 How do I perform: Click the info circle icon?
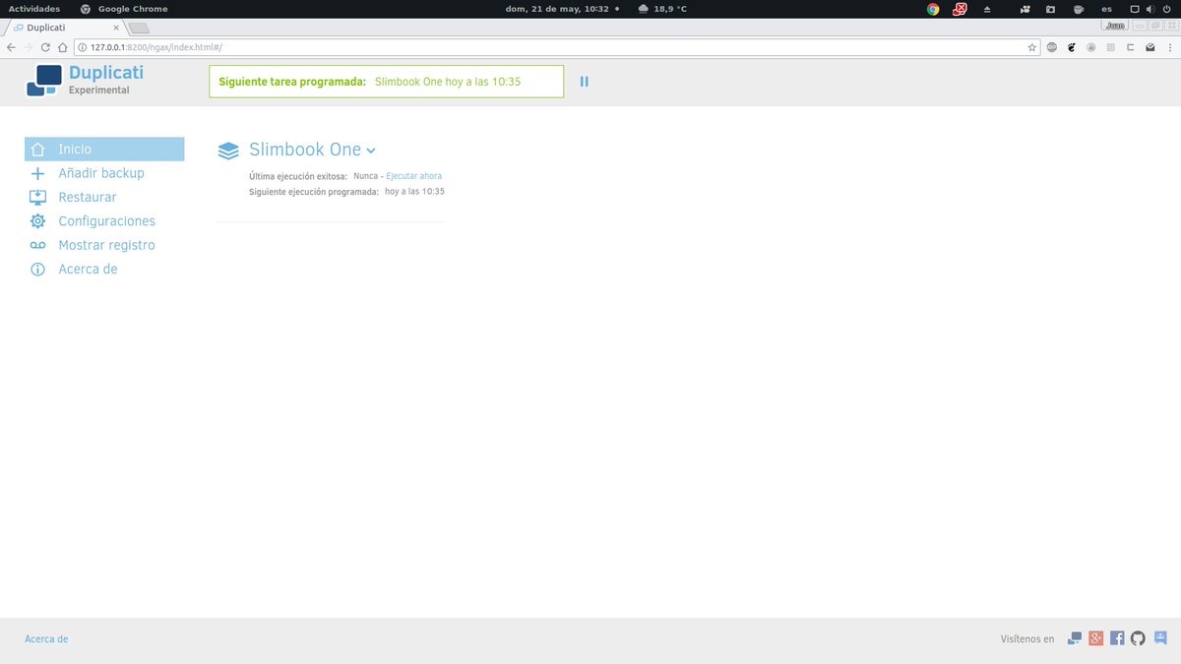[38, 270]
